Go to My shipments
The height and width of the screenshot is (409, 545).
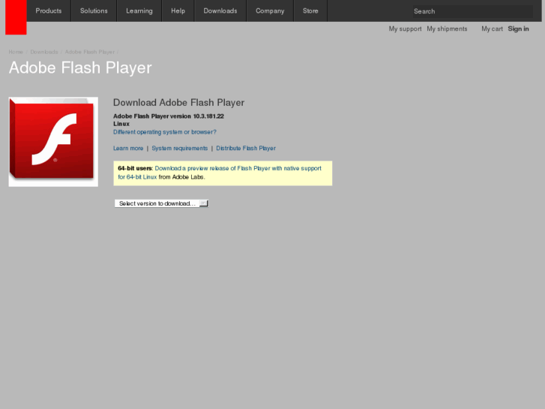[447, 29]
